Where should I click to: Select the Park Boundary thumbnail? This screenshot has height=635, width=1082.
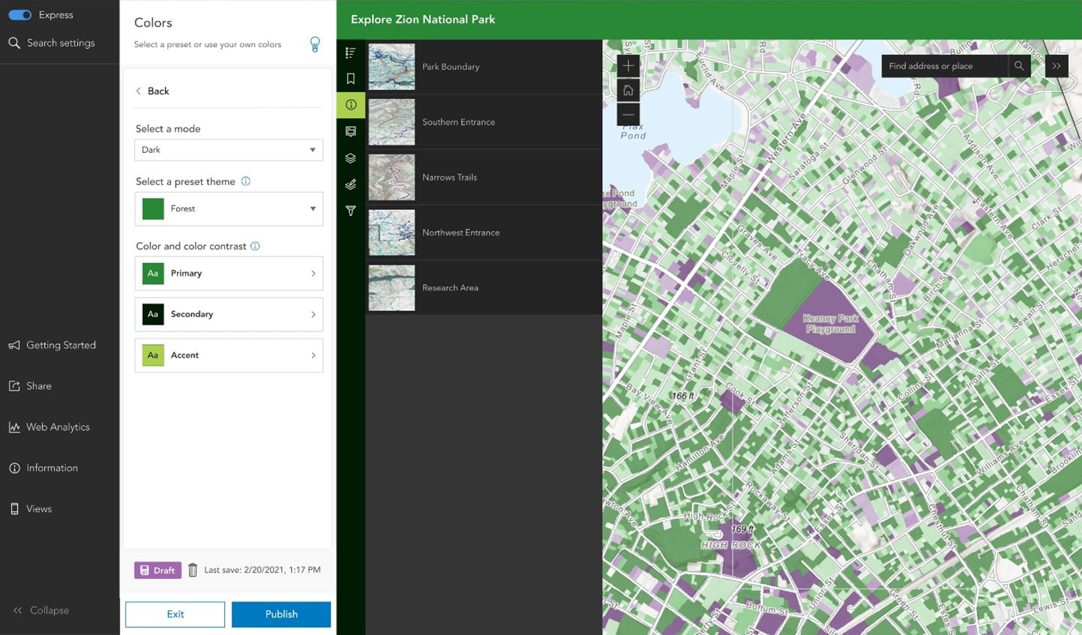(391, 67)
